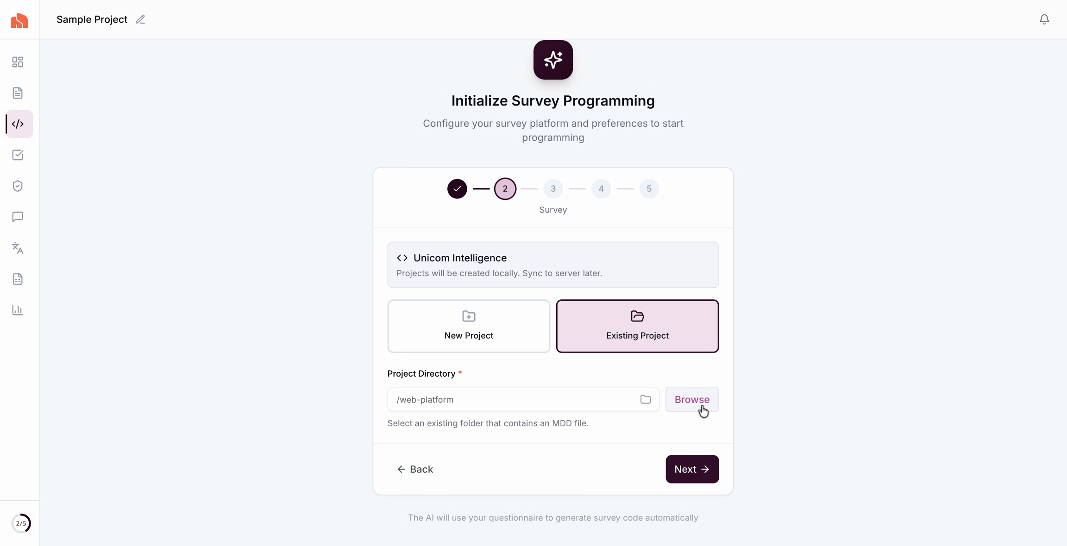Select the New Project option
Image resolution: width=1067 pixels, height=546 pixels.
469,326
